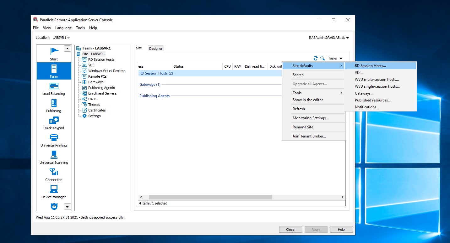The image size is (450, 243).
Task: Open Device manager category
Action: click(x=54, y=192)
